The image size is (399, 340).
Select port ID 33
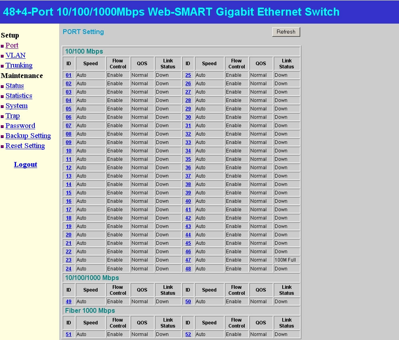[x=188, y=142]
